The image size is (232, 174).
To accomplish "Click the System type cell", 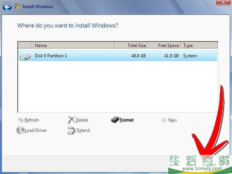I will pos(190,56).
